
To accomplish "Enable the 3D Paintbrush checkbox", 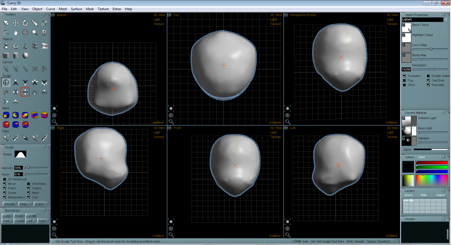I will [x=5, y=179].
